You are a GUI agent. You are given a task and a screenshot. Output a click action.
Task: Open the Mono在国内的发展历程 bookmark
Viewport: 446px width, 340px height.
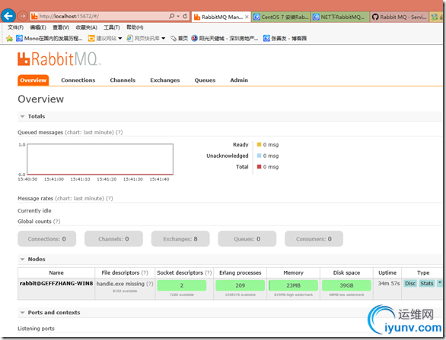(49, 38)
